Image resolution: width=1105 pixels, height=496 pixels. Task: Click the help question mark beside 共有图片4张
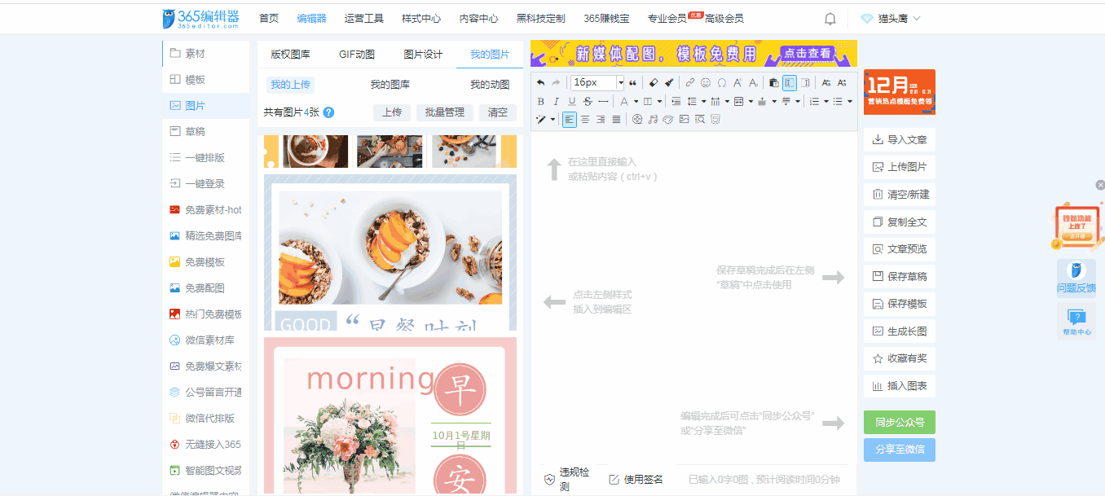pos(328,112)
